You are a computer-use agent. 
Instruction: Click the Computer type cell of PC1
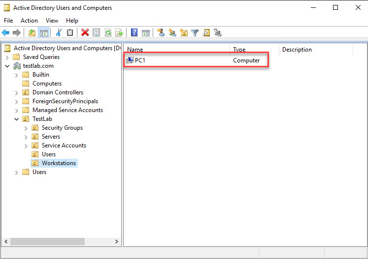(246, 60)
